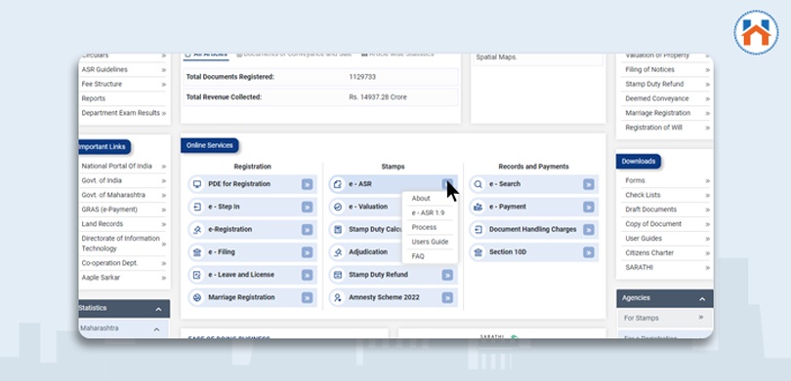Click the e - Search magnifier icon

tap(478, 184)
